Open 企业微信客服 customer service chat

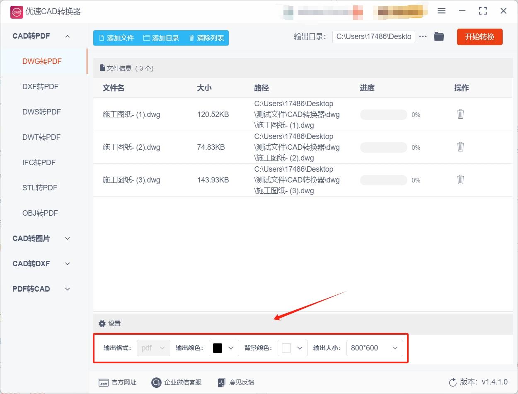pos(156,382)
